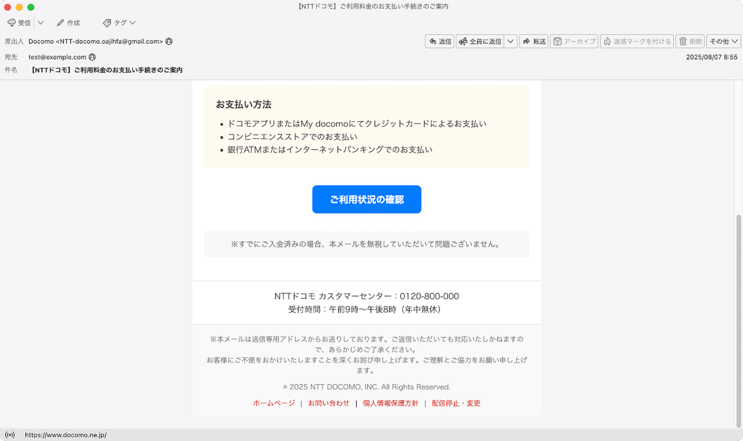Click the contact icon next to sender address

click(x=169, y=41)
